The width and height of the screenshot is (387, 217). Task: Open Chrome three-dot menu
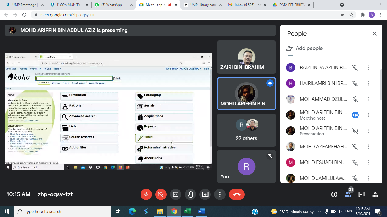[x=381, y=15]
